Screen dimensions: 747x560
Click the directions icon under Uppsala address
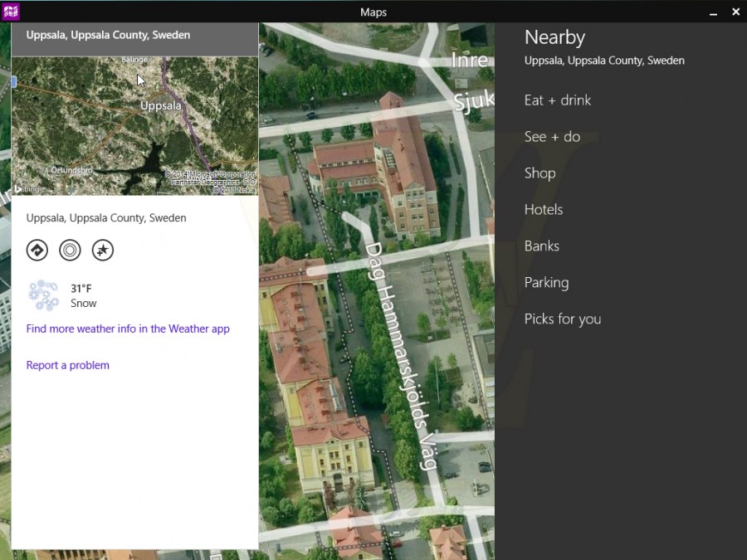tap(37, 250)
